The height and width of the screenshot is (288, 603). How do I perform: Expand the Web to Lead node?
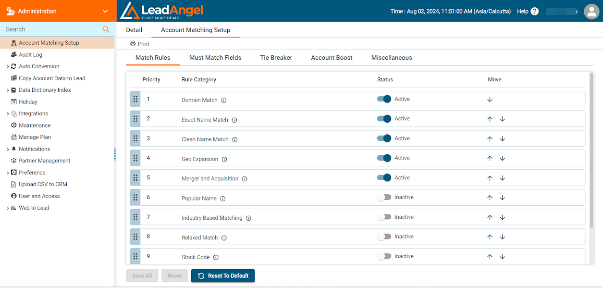(x=8, y=208)
